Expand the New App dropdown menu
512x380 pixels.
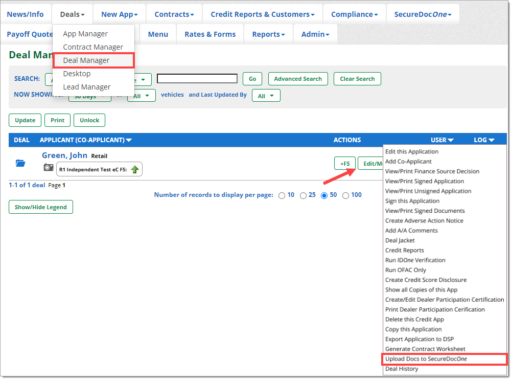[119, 14]
